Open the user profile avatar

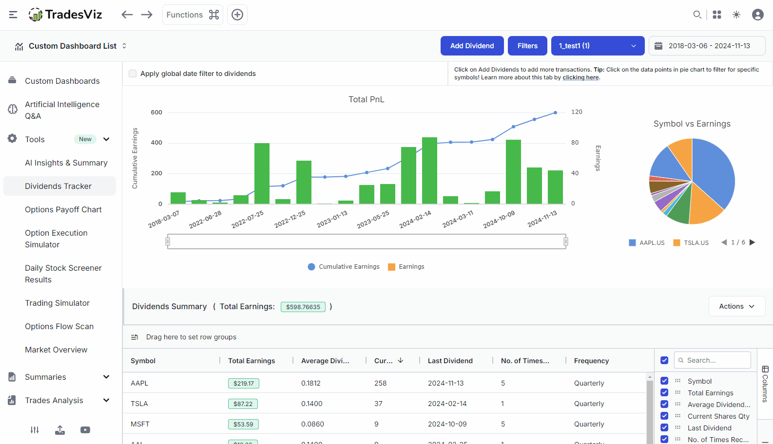coord(758,15)
